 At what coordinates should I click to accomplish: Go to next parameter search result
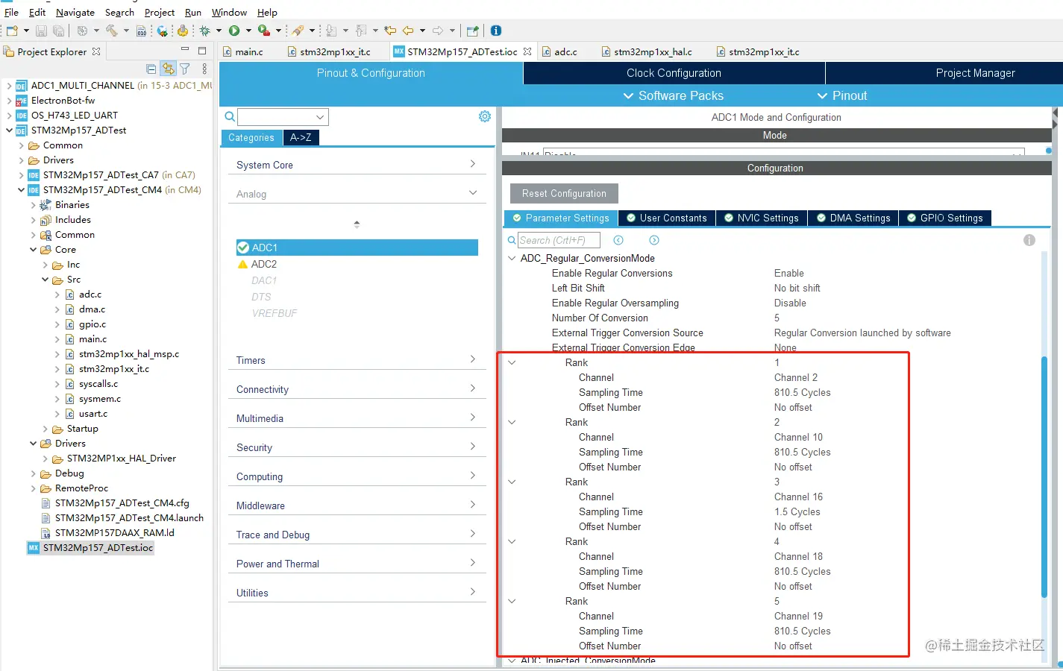(654, 240)
